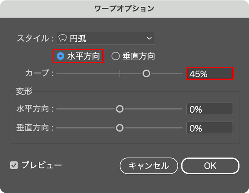This screenshot has height=193, width=249.
Task: Toggle the プレビュー checkbox
Action: [x=14, y=165]
